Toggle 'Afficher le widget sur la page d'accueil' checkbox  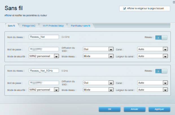click(124, 9)
